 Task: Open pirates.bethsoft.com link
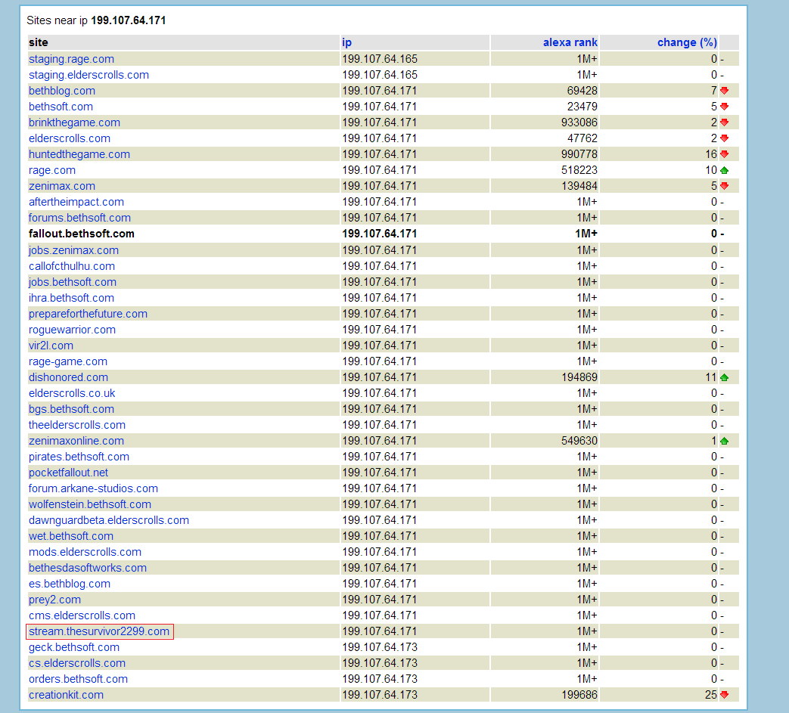coord(79,457)
